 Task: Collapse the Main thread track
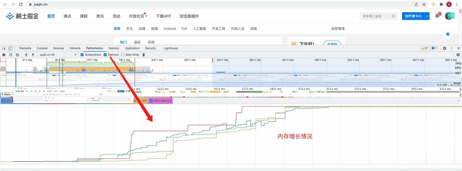coord(2,94)
